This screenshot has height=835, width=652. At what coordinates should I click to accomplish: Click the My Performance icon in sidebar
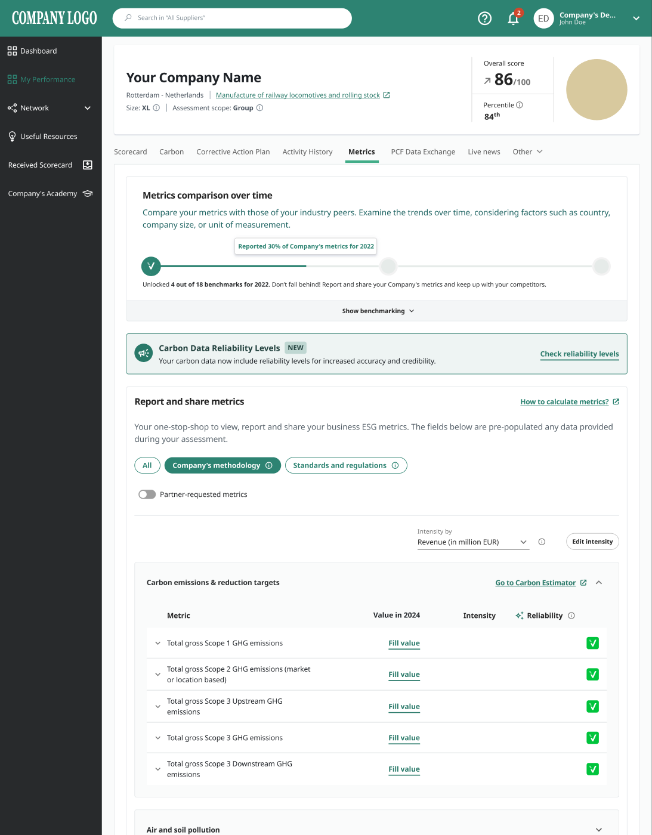pos(12,79)
